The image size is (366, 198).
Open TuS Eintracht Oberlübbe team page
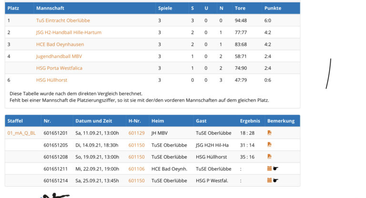(x=63, y=20)
